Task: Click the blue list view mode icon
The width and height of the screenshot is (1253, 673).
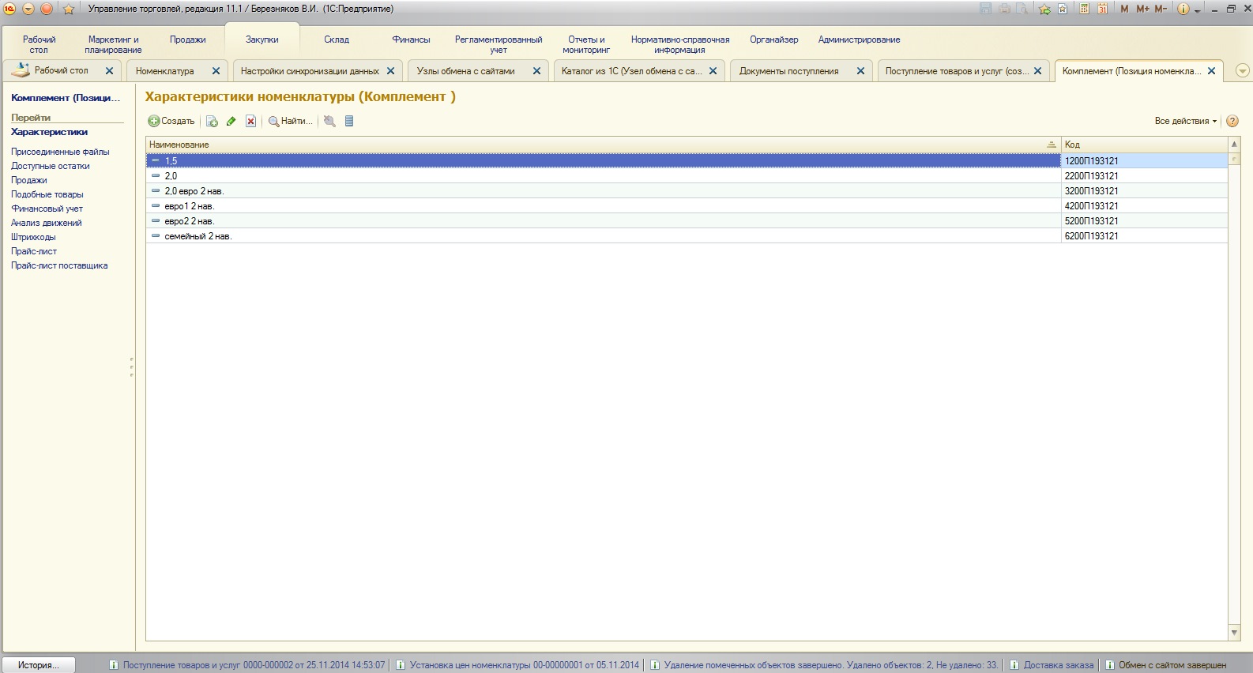Action: point(349,122)
